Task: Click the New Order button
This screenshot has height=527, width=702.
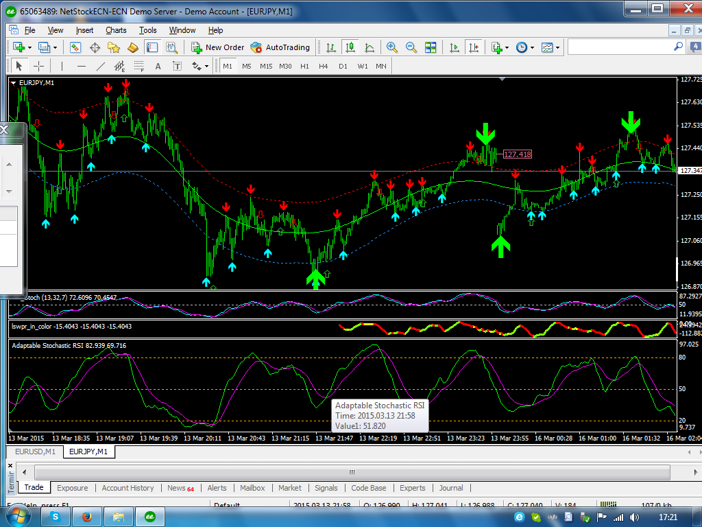Action: 217,47
